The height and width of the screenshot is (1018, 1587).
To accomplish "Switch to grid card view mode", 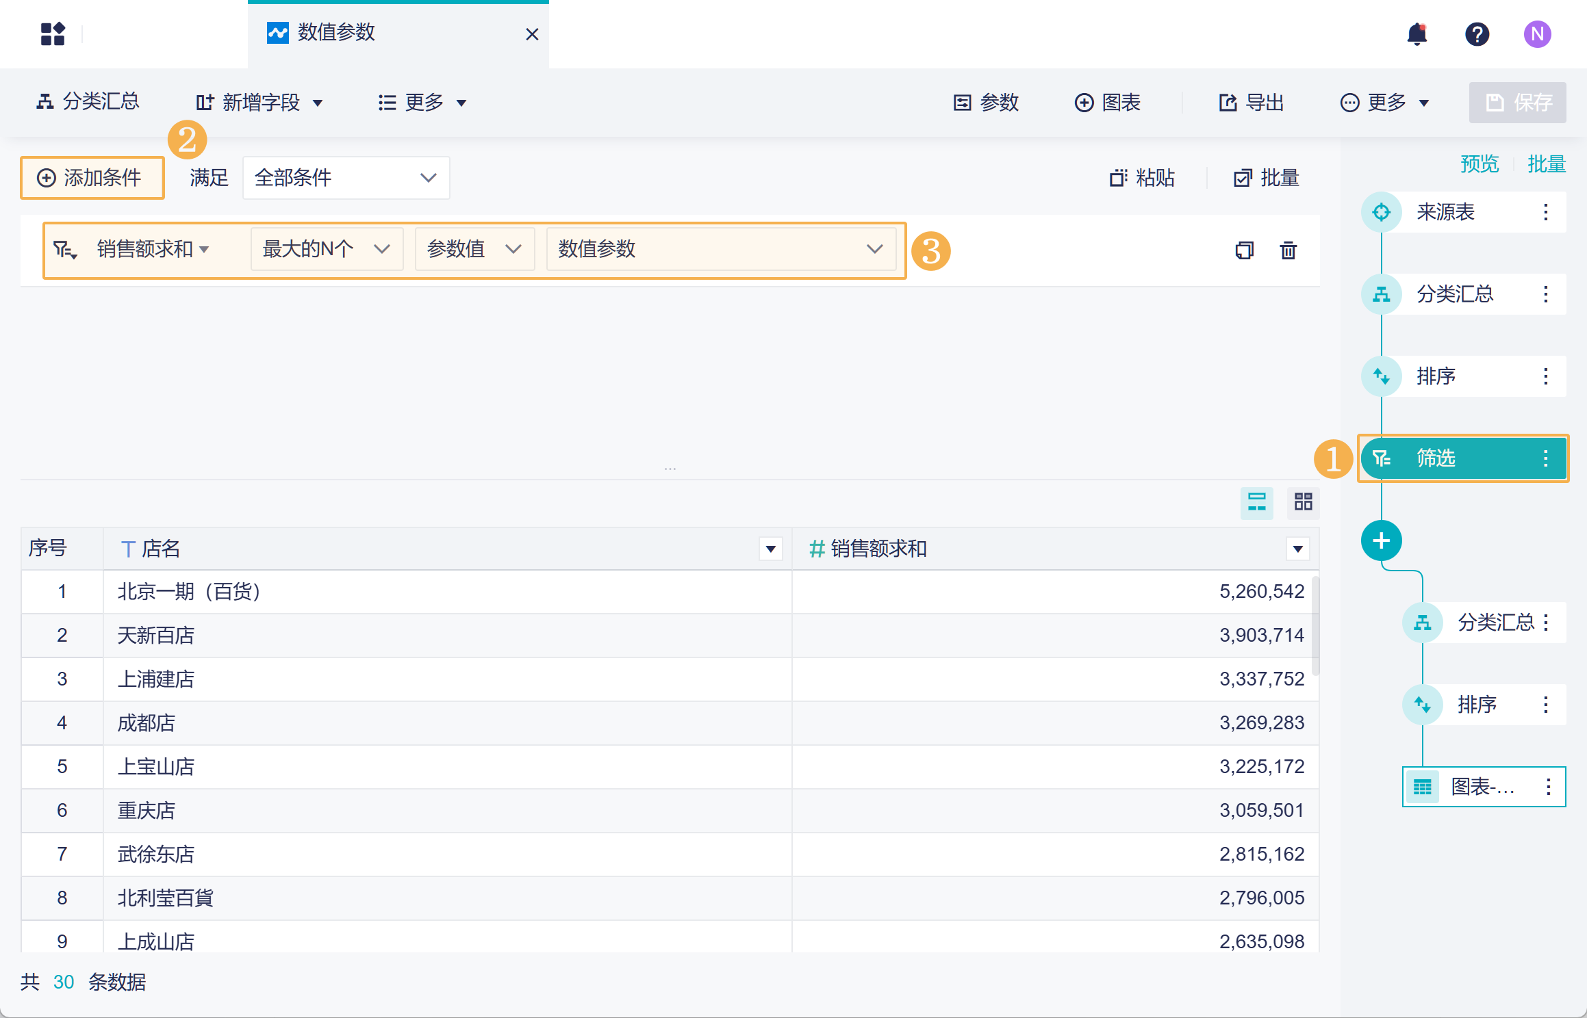I will (x=1303, y=502).
